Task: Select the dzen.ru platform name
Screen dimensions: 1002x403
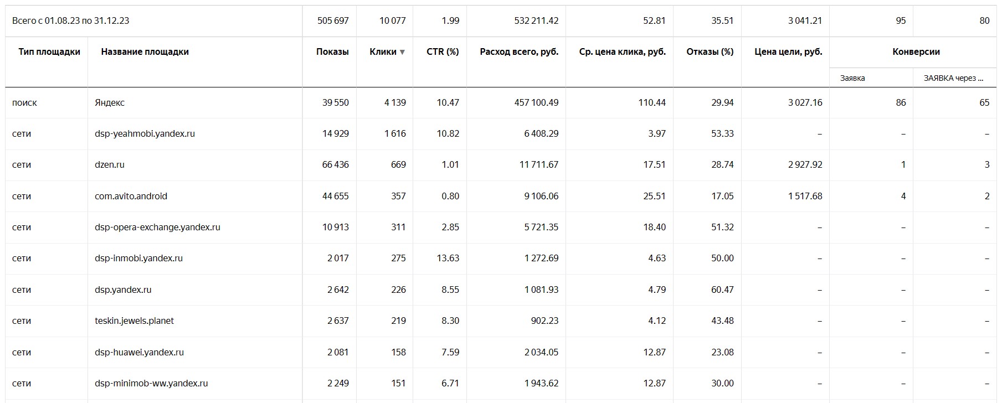Action: (110, 164)
